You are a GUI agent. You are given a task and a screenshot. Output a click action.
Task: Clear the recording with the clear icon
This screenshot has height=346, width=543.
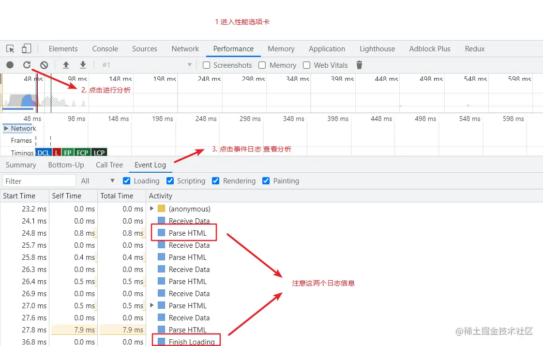click(x=44, y=65)
